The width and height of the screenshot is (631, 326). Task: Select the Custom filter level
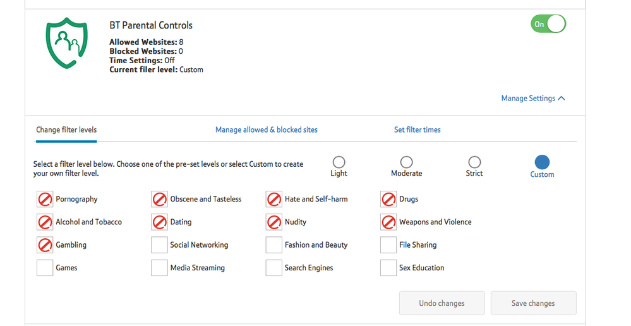click(542, 162)
